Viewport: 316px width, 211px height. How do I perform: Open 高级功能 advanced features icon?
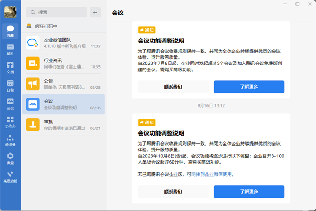tap(11, 177)
